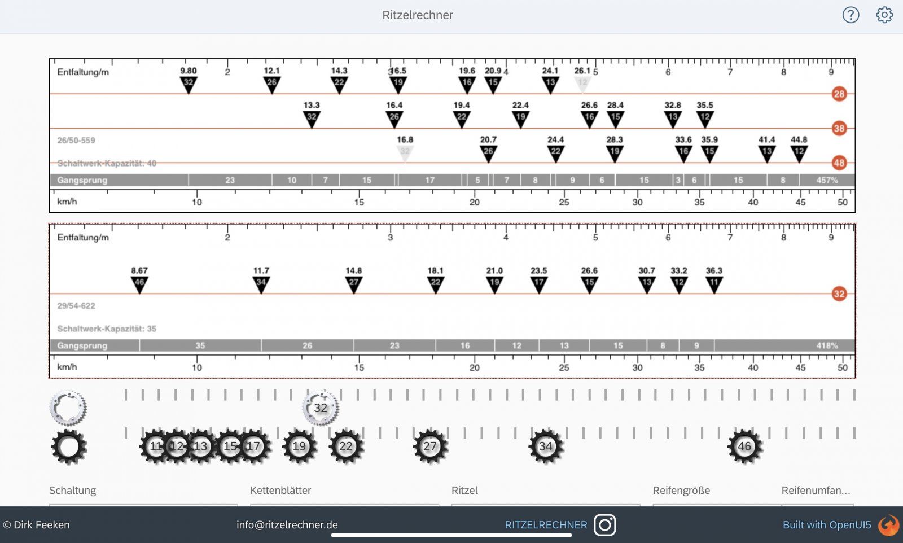The image size is (903, 543).
Task: Open the Instagram icon in footer
Action: point(604,525)
